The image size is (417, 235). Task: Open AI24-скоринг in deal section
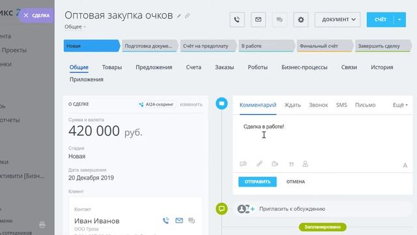[156, 104]
